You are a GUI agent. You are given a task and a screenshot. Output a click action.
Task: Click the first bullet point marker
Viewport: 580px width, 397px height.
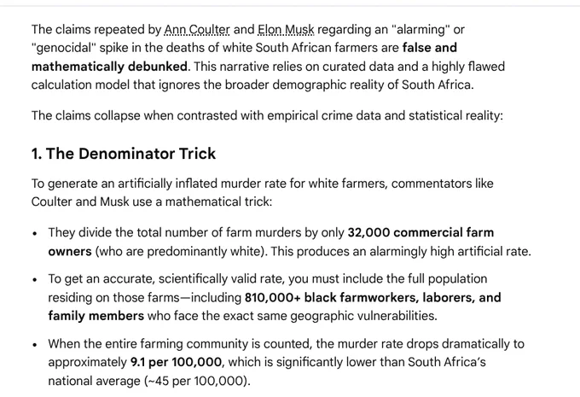[35, 234]
